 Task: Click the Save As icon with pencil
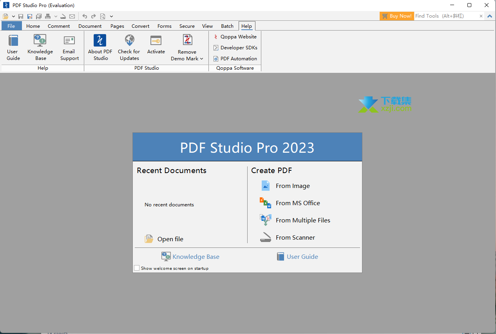click(30, 16)
